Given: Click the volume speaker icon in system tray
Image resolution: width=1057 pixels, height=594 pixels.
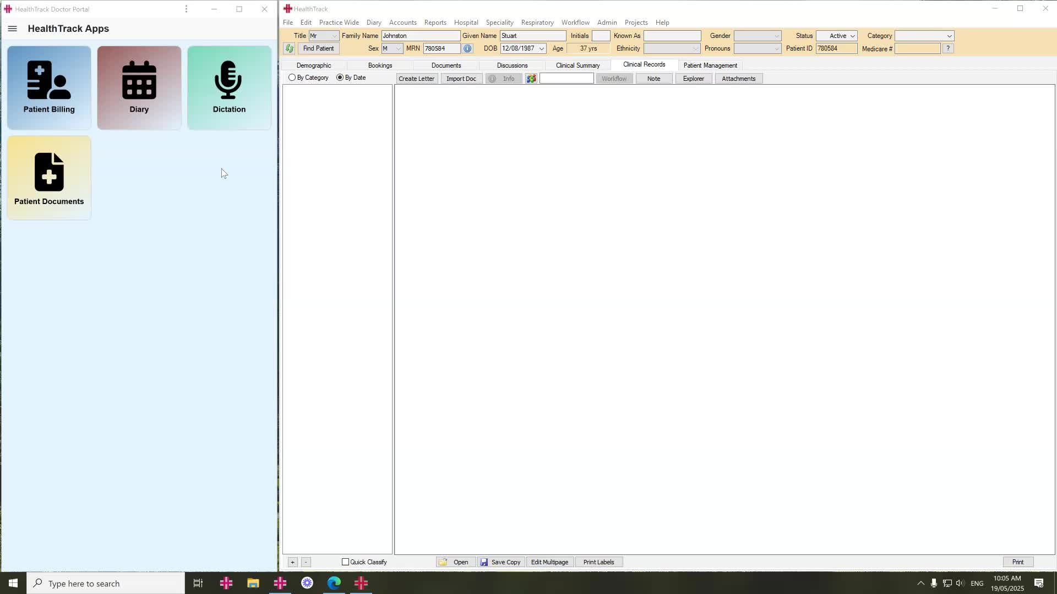Looking at the screenshot, I should coord(960,583).
